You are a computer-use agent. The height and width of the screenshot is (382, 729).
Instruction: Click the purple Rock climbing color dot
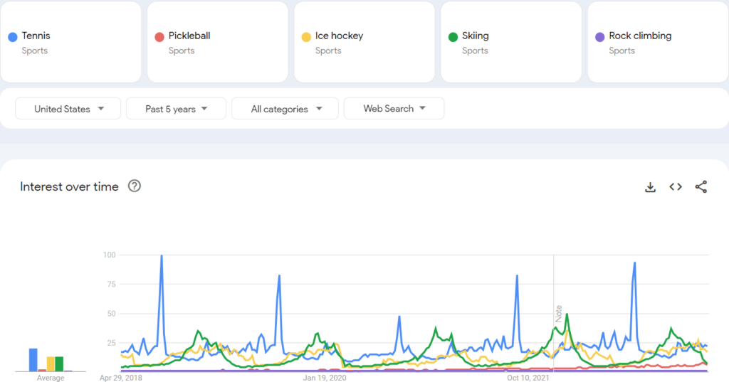(599, 37)
